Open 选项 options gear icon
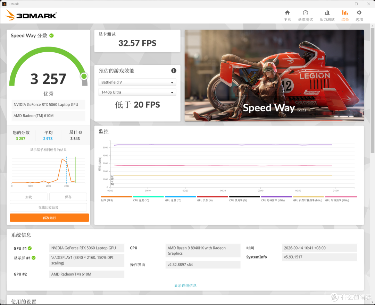The image size is (375, 305). click(x=359, y=12)
